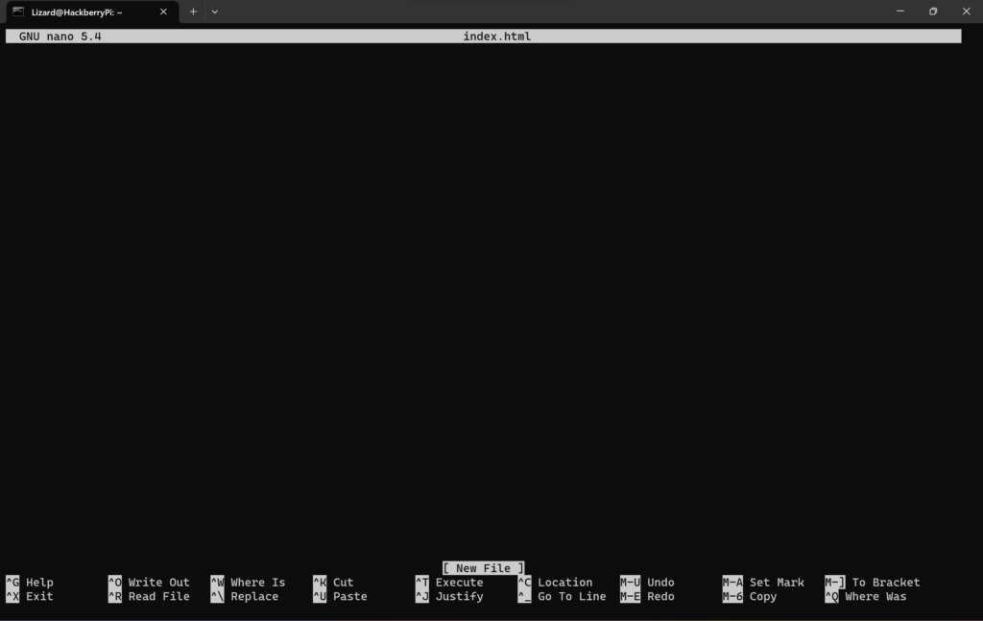The height and width of the screenshot is (621, 983).
Task: Select the Lizard@HackberryPi terminal tab
Action: coord(90,12)
